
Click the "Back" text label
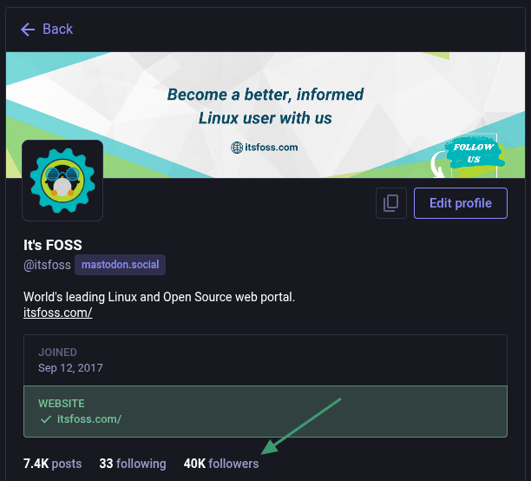58,30
